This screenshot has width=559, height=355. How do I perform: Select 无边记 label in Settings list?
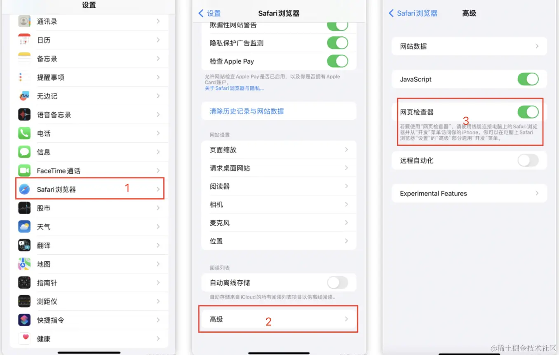coord(47,96)
